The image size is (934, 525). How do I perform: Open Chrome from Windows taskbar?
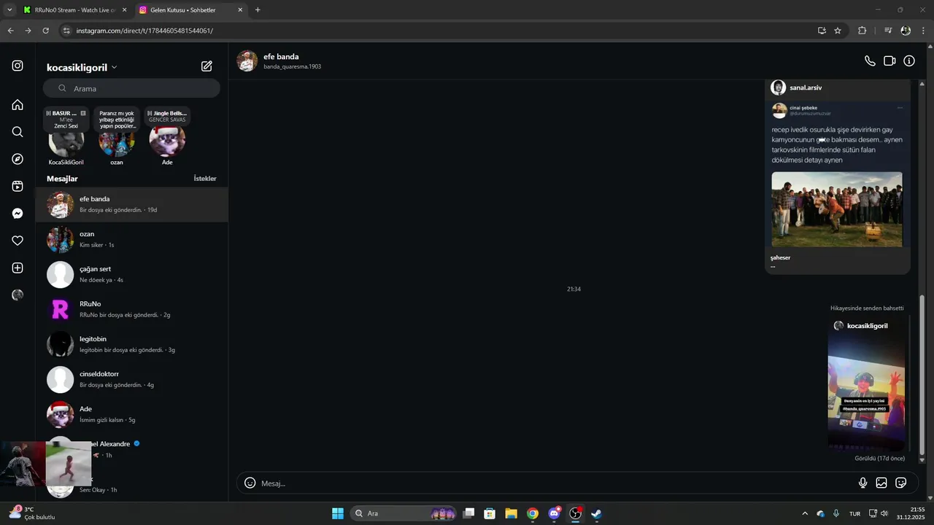tap(533, 513)
